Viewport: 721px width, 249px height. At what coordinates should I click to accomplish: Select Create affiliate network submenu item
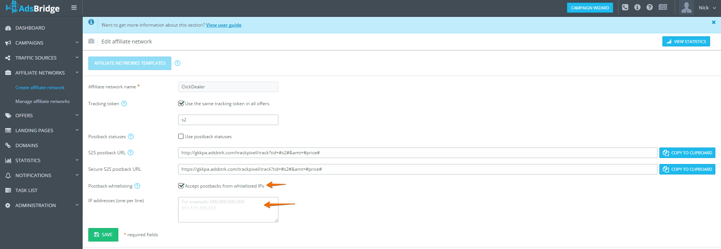pos(40,88)
